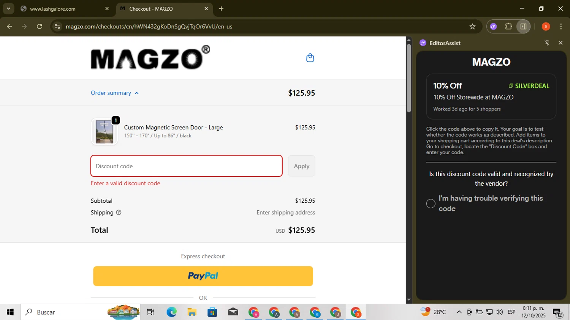The height and width of the screenshot is (320, 570).
Task: Click the address bar URL
Action: pyautogui.click(x=149, y=27)
